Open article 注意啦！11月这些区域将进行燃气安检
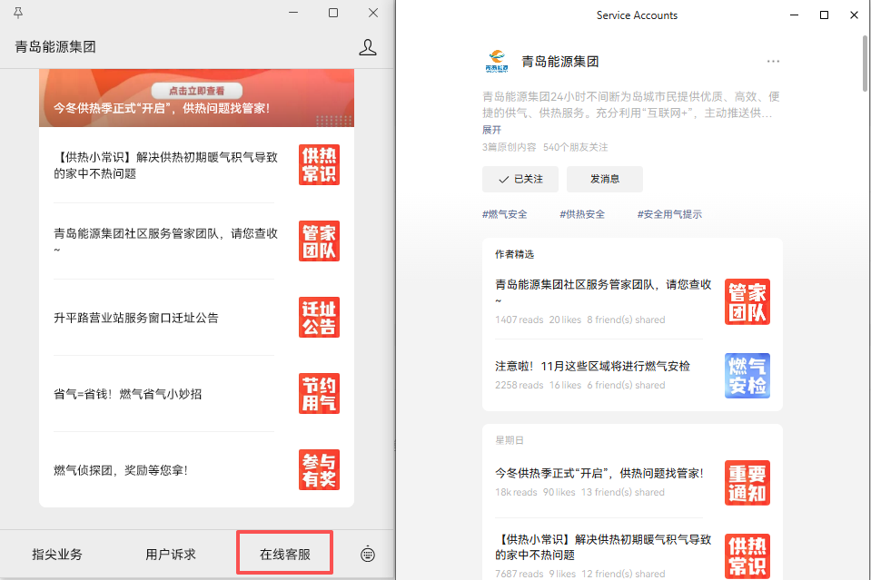 592,367
